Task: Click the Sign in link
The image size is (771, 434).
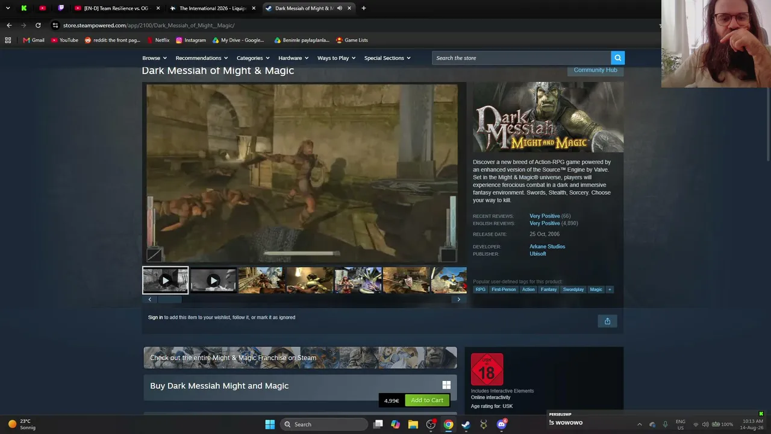Action: pos(155,318)
